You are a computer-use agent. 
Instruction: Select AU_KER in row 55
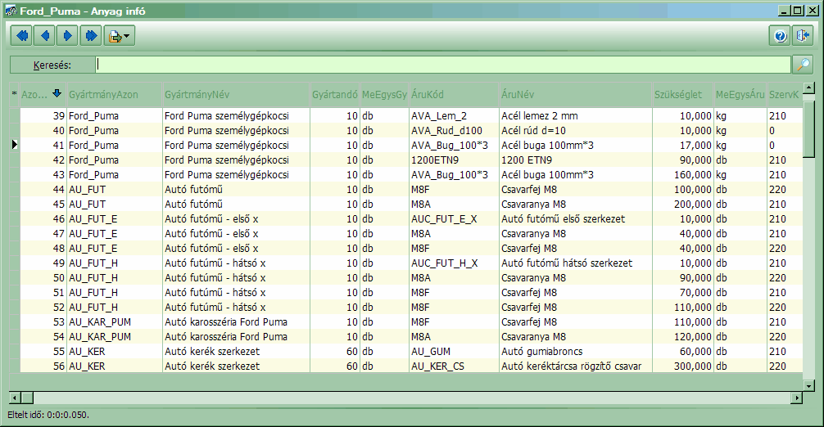(115, 352)
